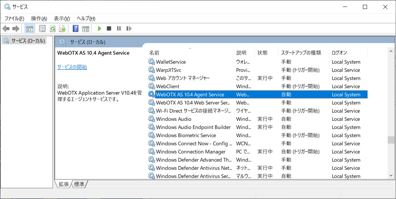Click the pause service toolbar icon

pos(119,28)
